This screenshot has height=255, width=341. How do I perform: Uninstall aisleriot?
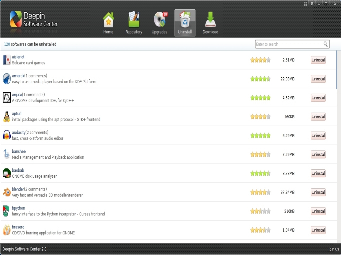point(318,60)
